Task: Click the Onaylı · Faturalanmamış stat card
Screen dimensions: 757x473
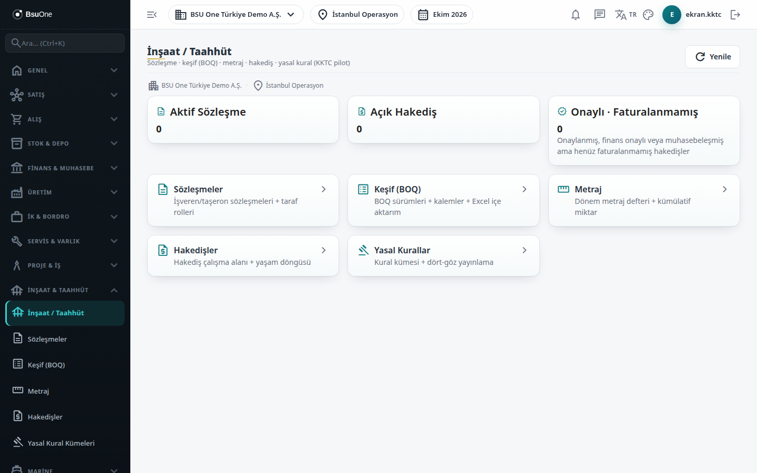Action: 644,131
